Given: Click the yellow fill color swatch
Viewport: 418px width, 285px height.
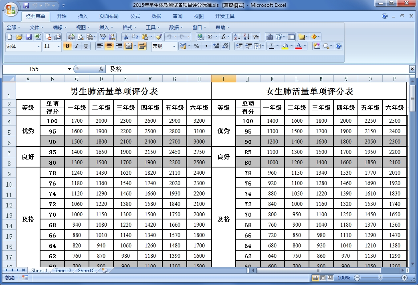Looking at the screenshot, I should 285,46.
